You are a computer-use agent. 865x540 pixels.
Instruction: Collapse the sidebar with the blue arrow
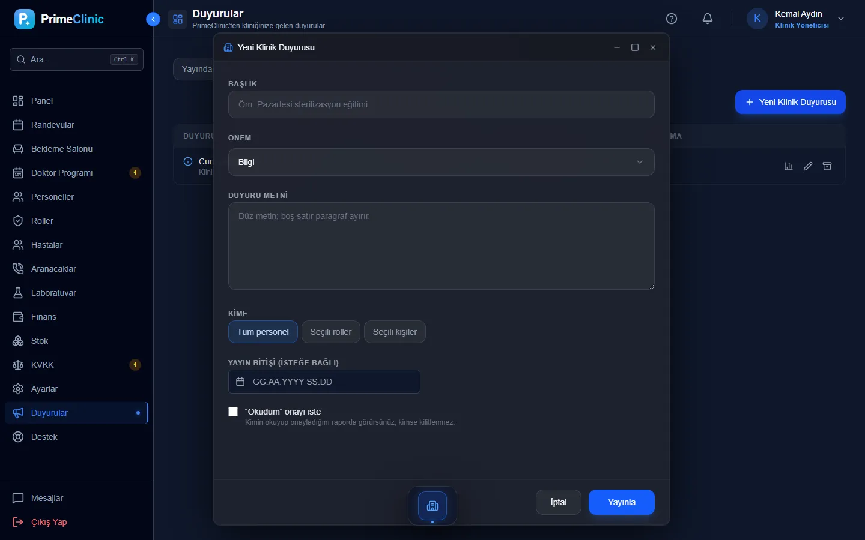pos(153,19)
